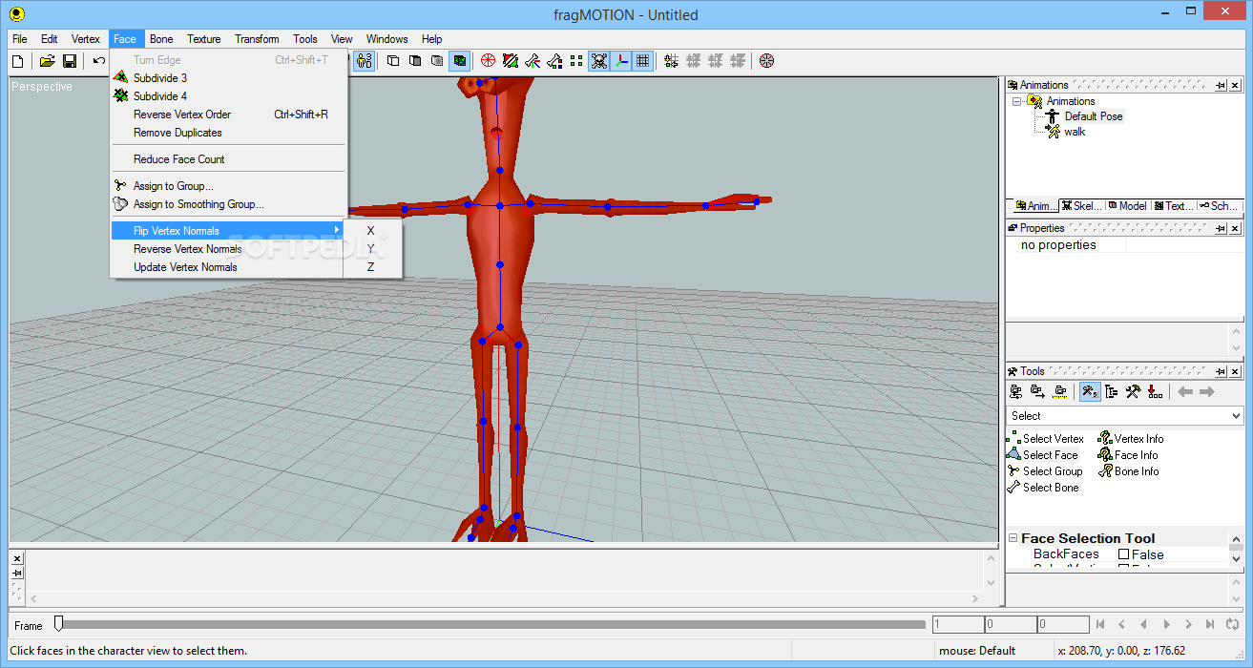This screenshot has height=668, width=1253.
Task: Open the Select tool category dropdown
Action: click(1236, 416)
